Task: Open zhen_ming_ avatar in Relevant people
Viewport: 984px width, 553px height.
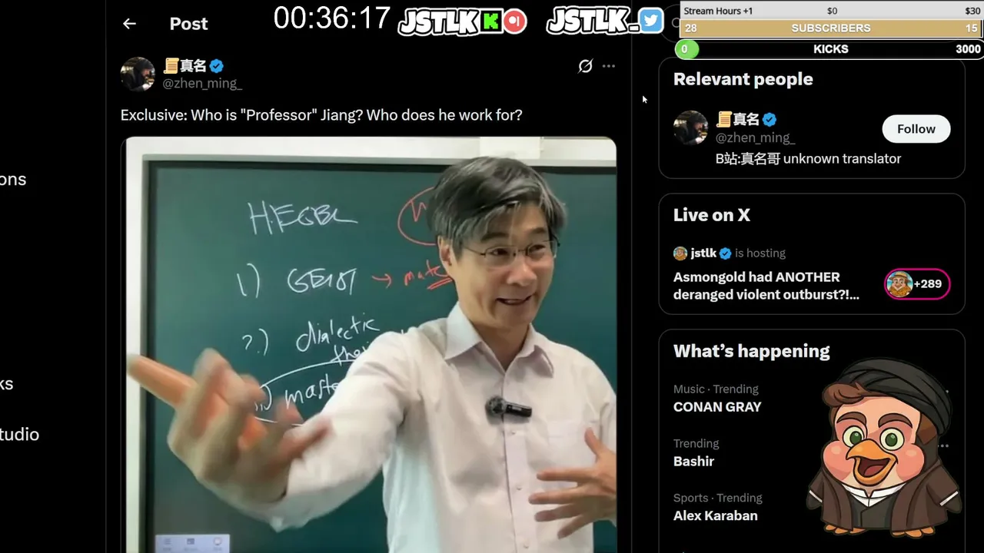Action: click(x=690, y=127)
